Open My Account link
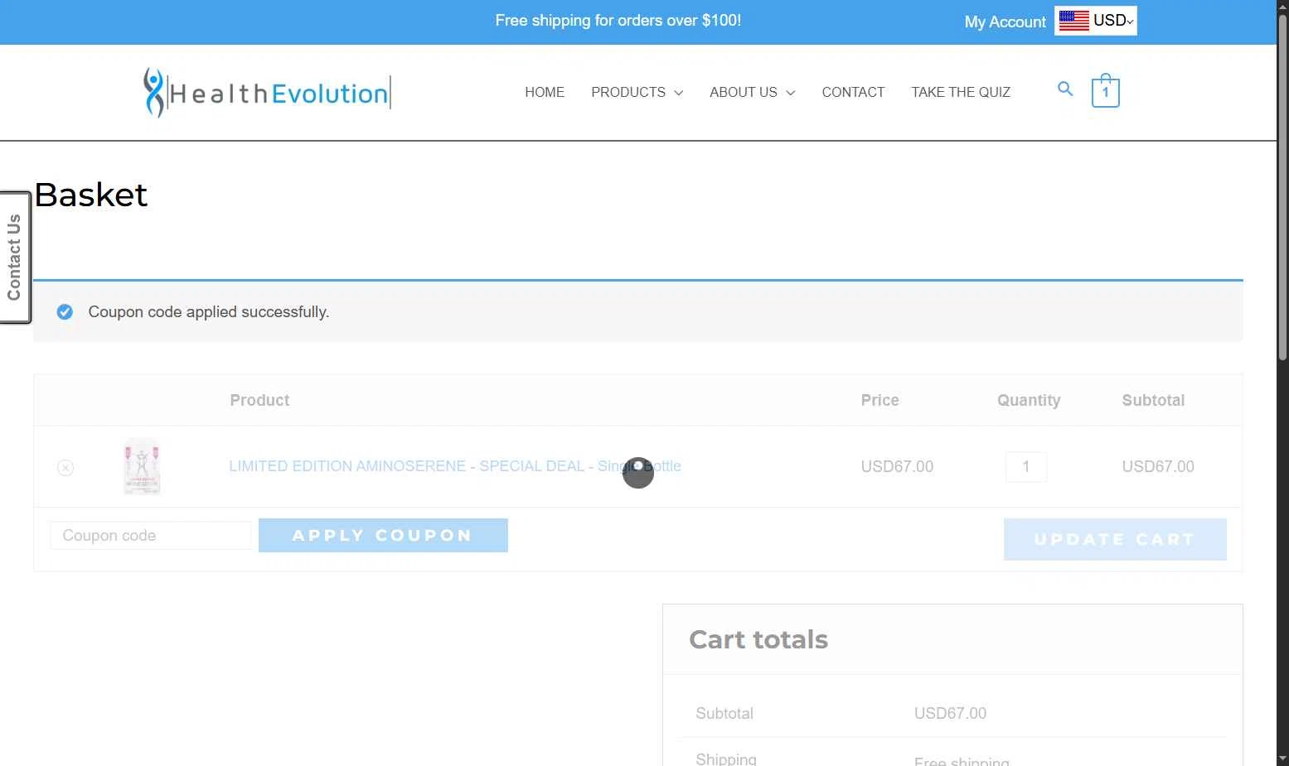The image size is (1289, 766). tap(1005, 22)
